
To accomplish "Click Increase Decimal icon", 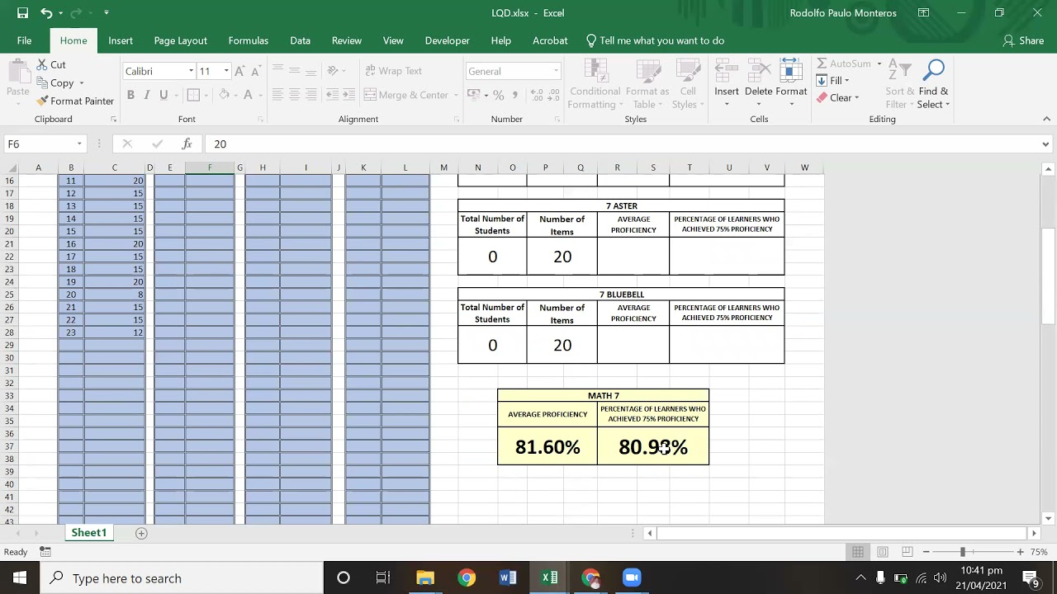I will (538, 95).
